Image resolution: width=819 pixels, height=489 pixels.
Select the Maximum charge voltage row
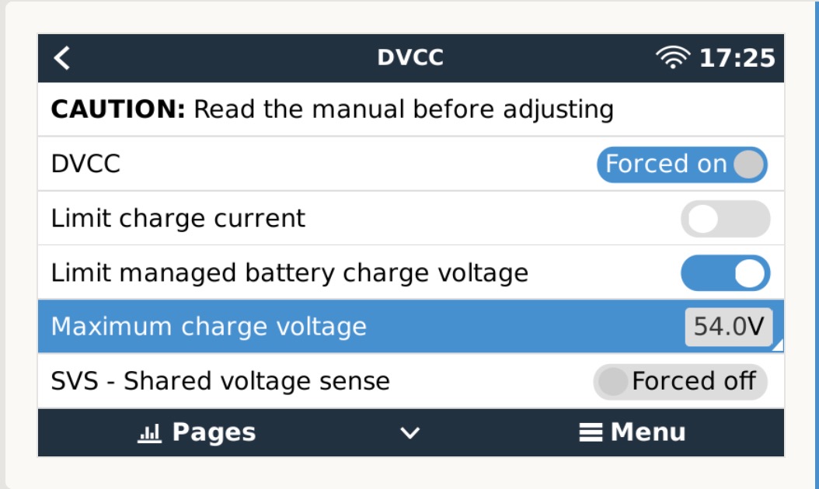[208, 327]
